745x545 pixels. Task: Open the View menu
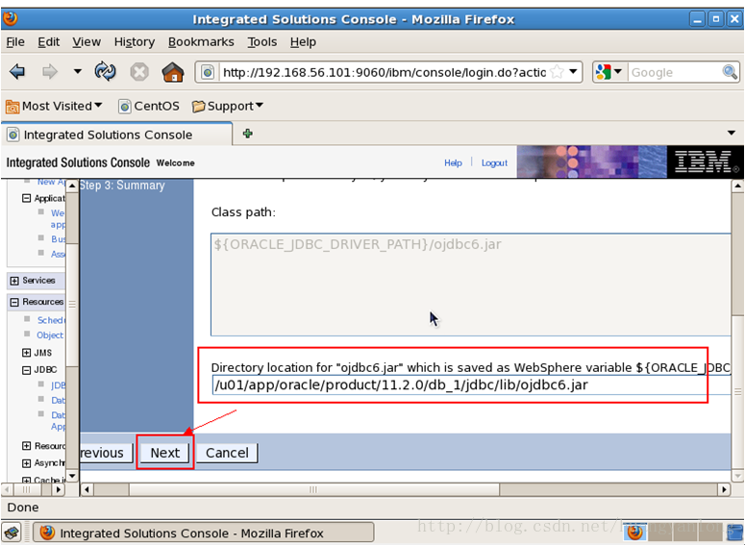(87, 42)
